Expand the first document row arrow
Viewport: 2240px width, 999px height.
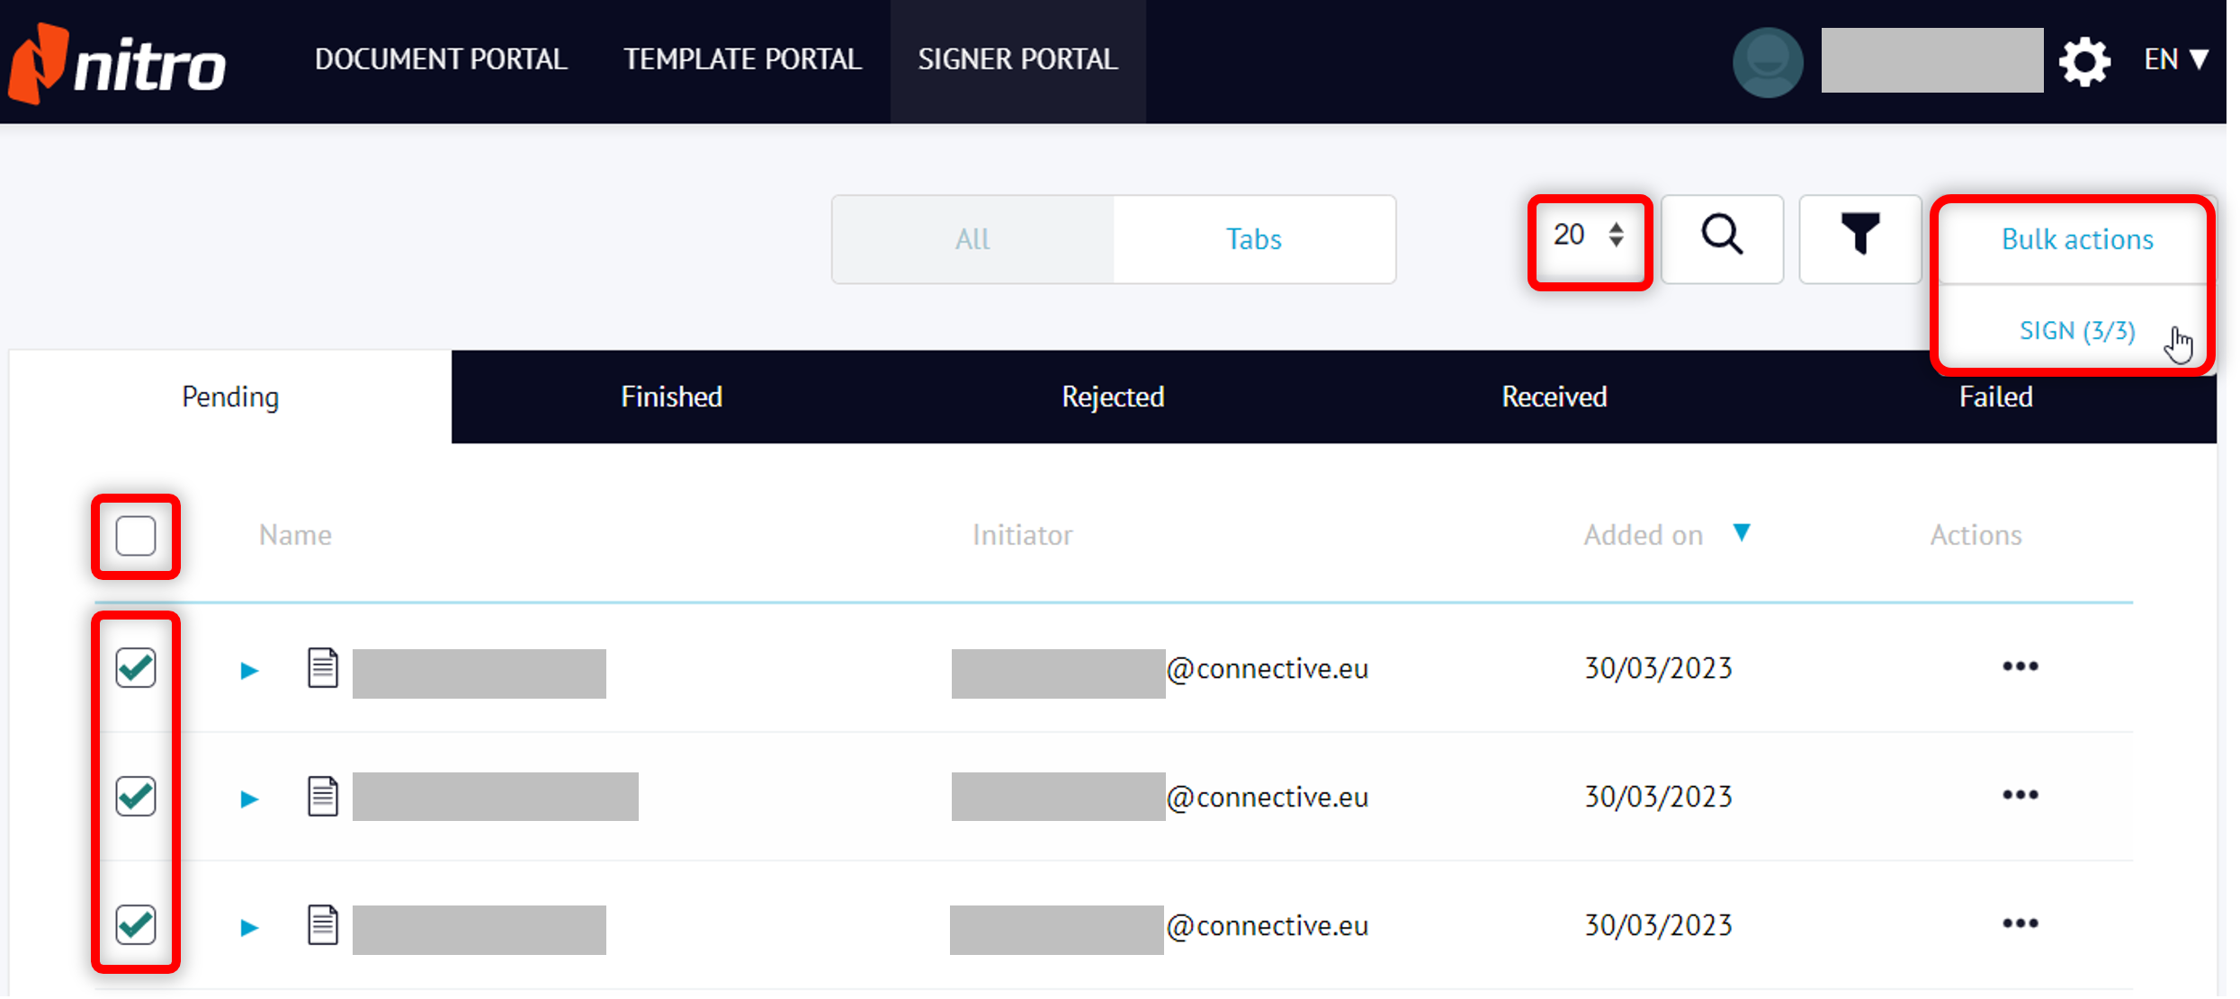(249, 671)
